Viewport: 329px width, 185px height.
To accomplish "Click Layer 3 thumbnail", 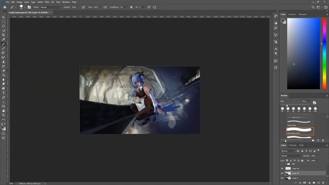I will pyautogui.click(x=288, y=178).
